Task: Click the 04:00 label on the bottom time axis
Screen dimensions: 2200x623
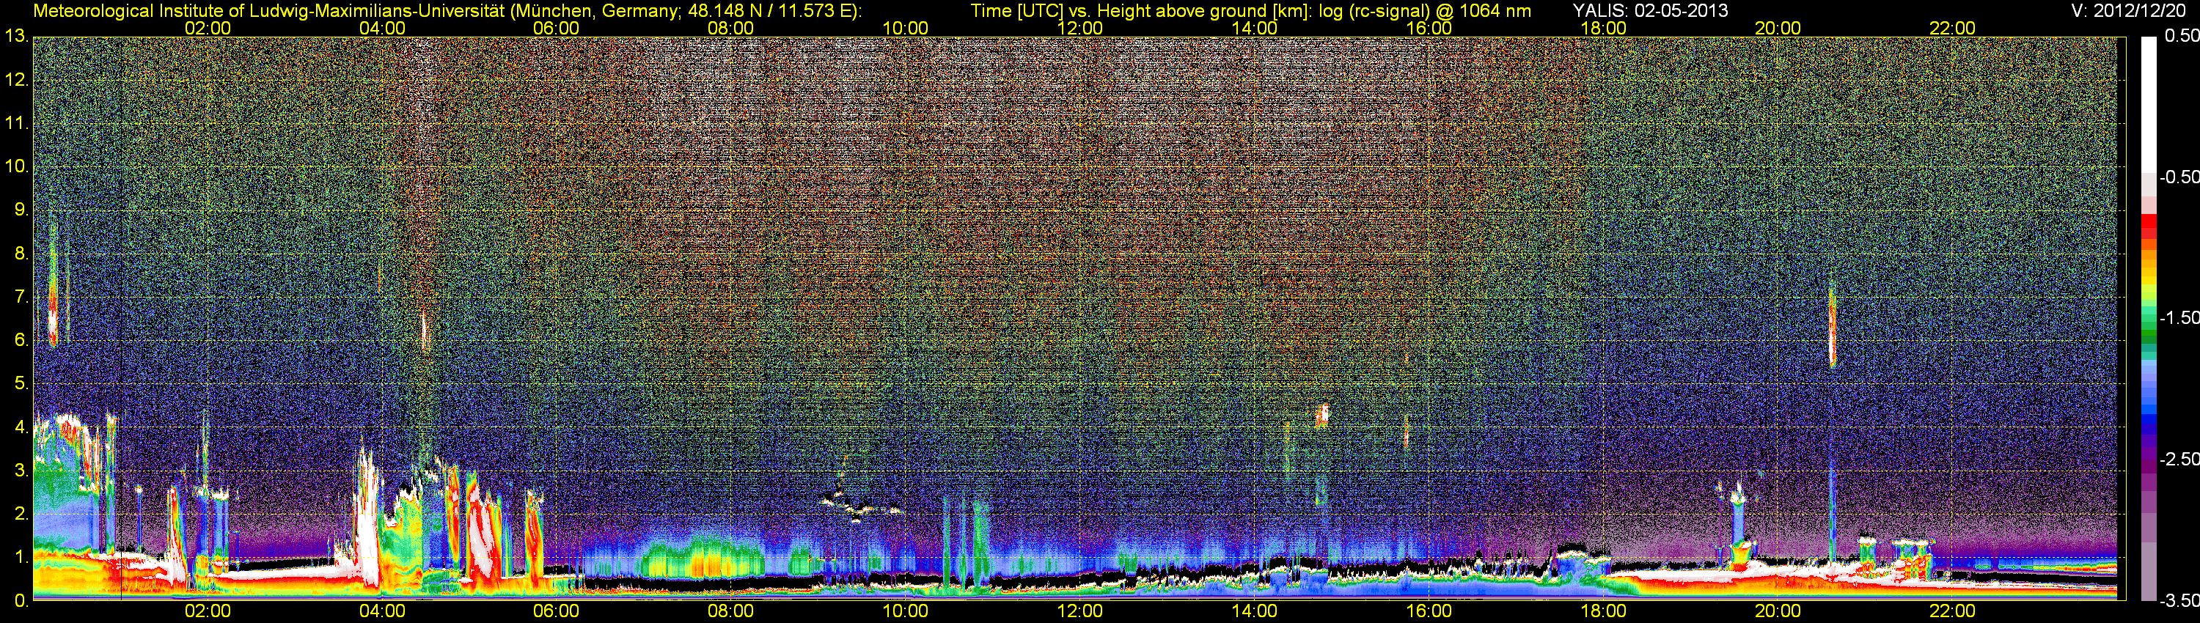Action: pyautogui.click(x=382, y=611)
